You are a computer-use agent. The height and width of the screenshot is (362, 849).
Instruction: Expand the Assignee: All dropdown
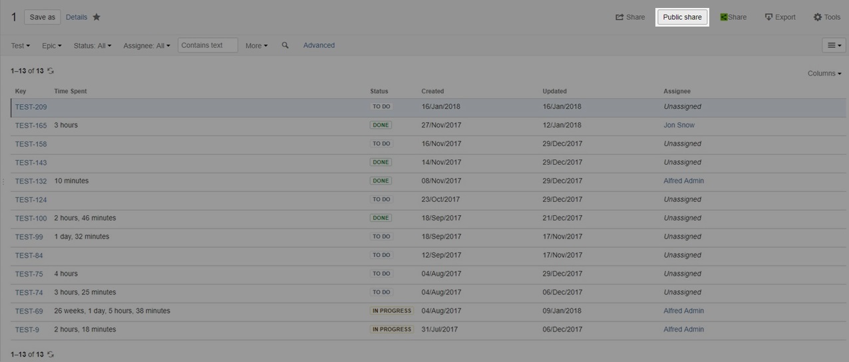[146, 46]
